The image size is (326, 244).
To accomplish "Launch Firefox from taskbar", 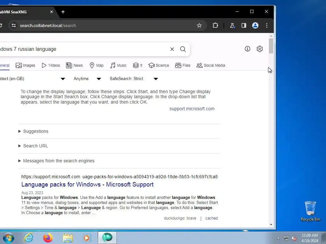I will [x=48, y=238].
